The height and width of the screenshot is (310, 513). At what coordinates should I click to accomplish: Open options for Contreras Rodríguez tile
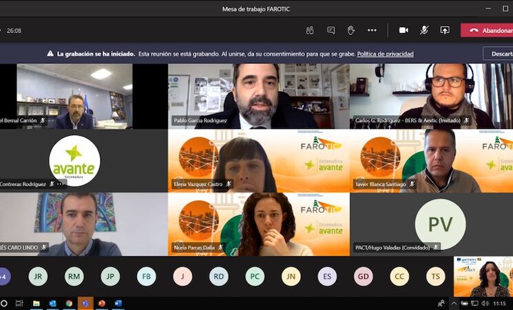pos(60,184)
